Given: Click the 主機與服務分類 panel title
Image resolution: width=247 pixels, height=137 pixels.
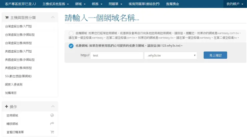Looking at the screenshot, I should 23,18.
